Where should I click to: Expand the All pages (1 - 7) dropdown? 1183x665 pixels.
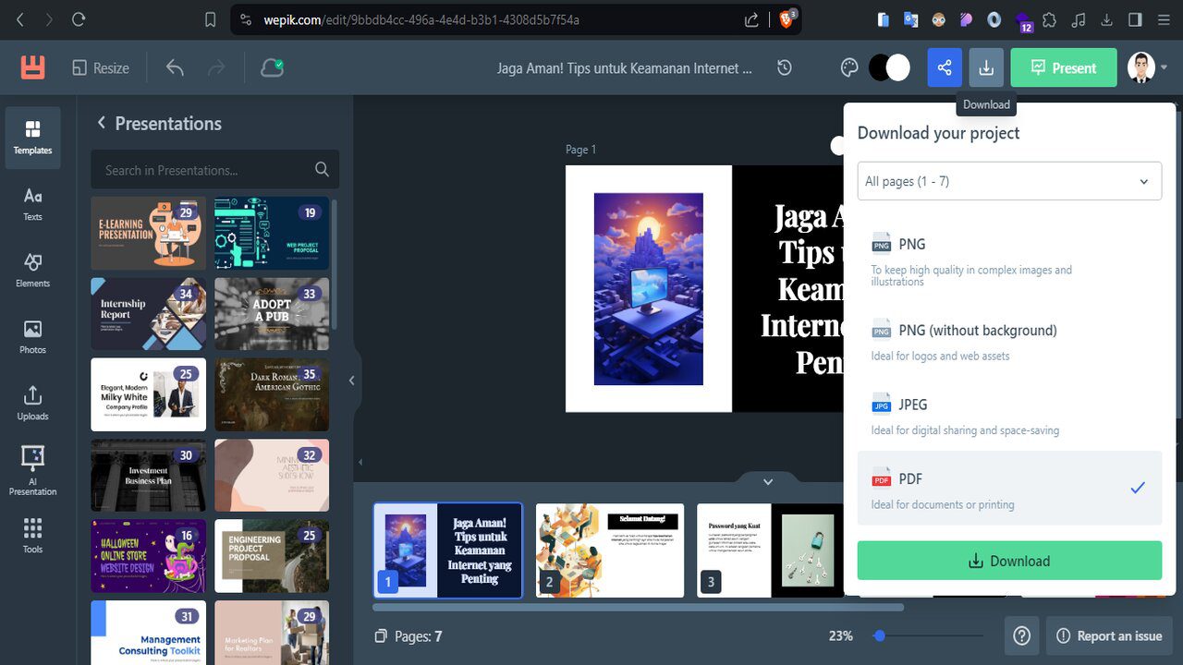point(1009,182)
